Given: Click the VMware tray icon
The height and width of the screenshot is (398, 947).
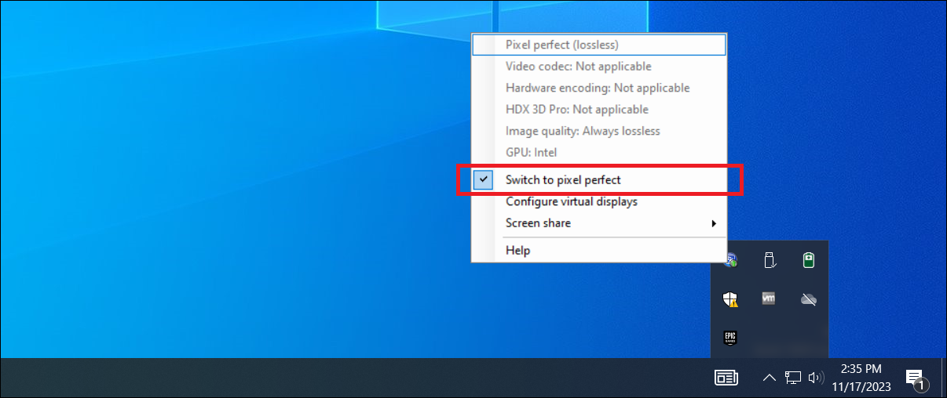Looking at the screenshot, I should [x=770, y=298].
